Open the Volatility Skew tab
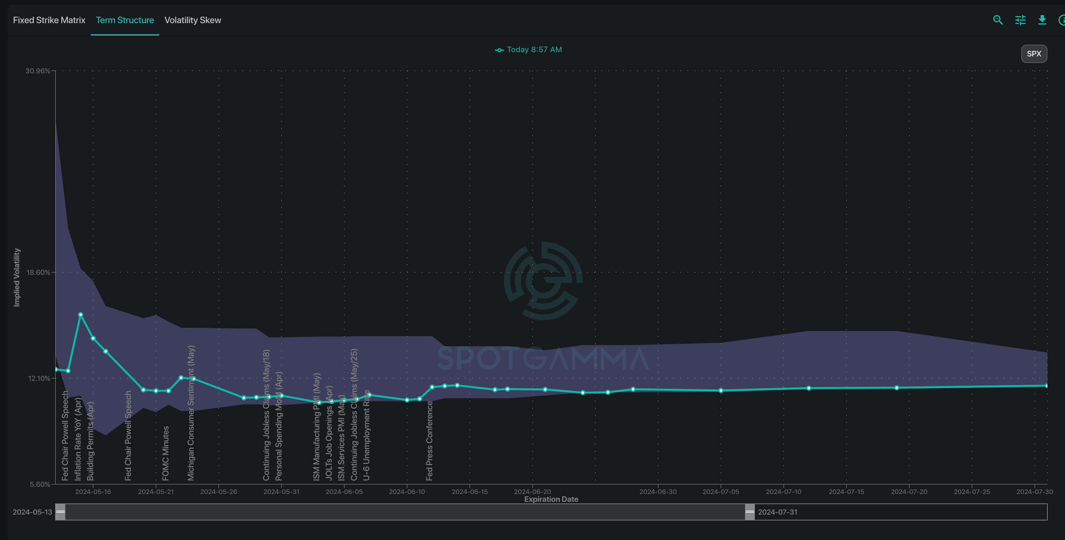 point(193,20)
